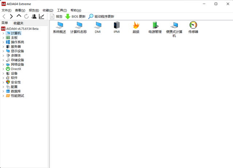Image resolution: width=233 pixels, height=168 pixels.
Task: Open the DMI icon
Action: click(98, 25)
